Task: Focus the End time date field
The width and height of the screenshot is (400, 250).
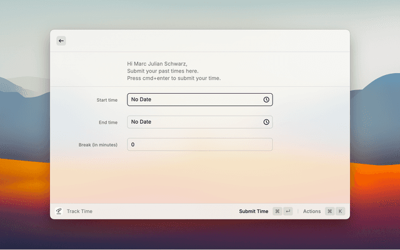Action: tap(194, 122)
